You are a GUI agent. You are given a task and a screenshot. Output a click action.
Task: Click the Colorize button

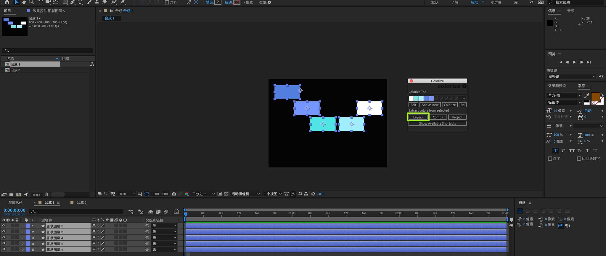point(450,105)
